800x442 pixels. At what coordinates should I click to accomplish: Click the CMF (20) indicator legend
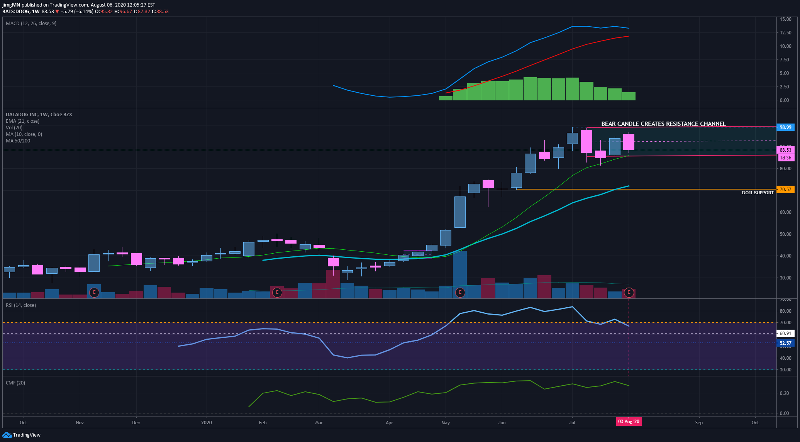(15, 383)
